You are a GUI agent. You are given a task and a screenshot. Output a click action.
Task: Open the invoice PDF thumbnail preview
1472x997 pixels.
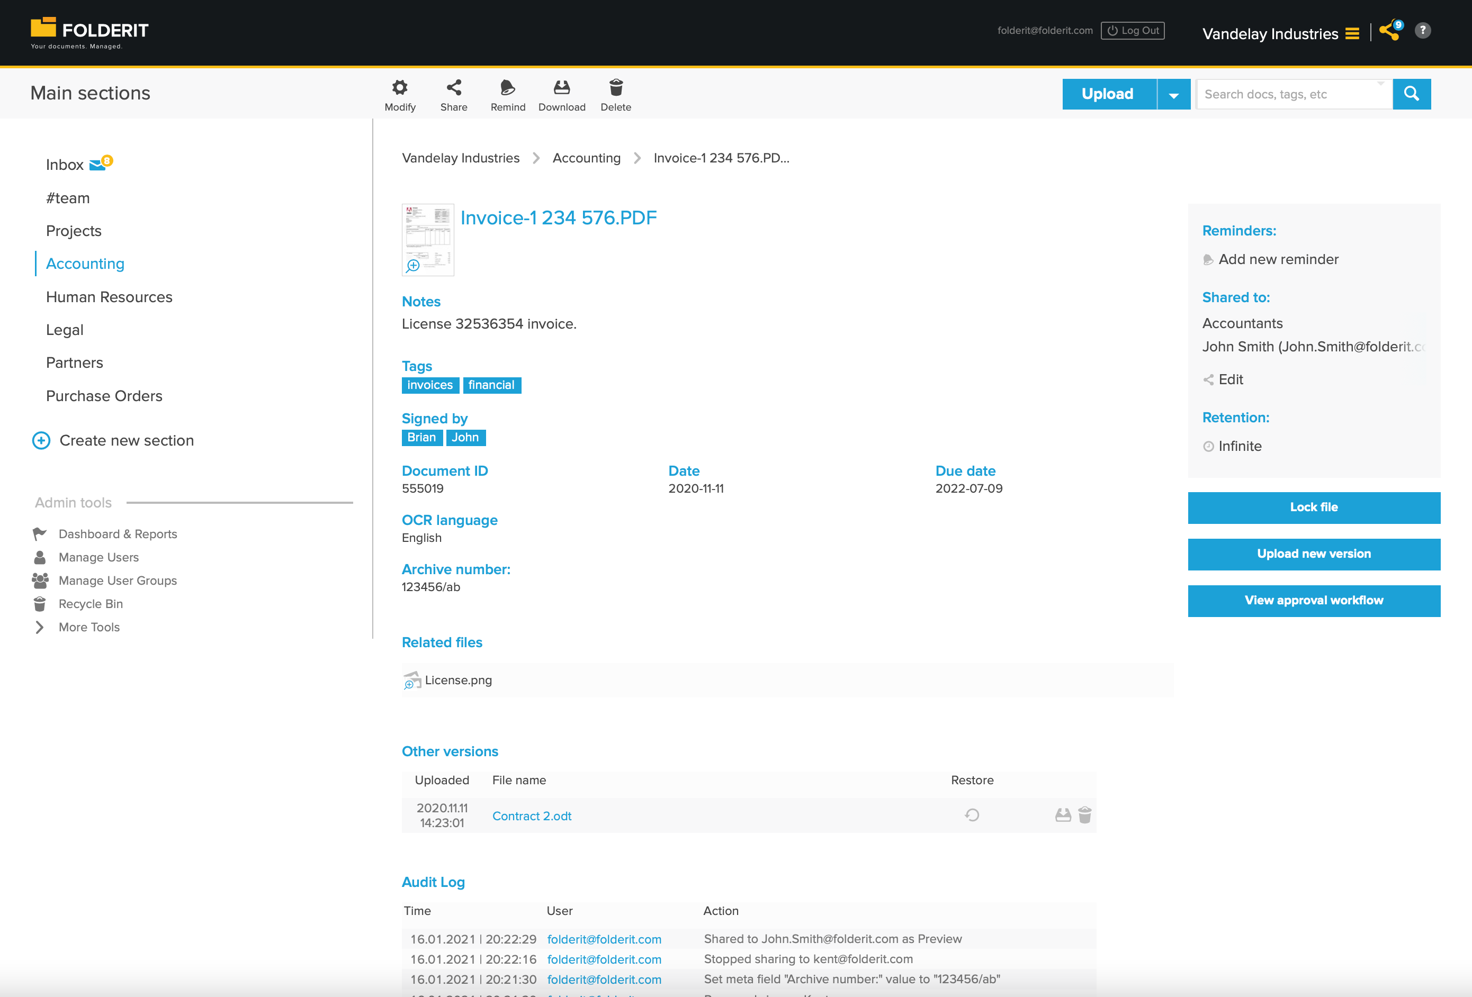(427, 239)
